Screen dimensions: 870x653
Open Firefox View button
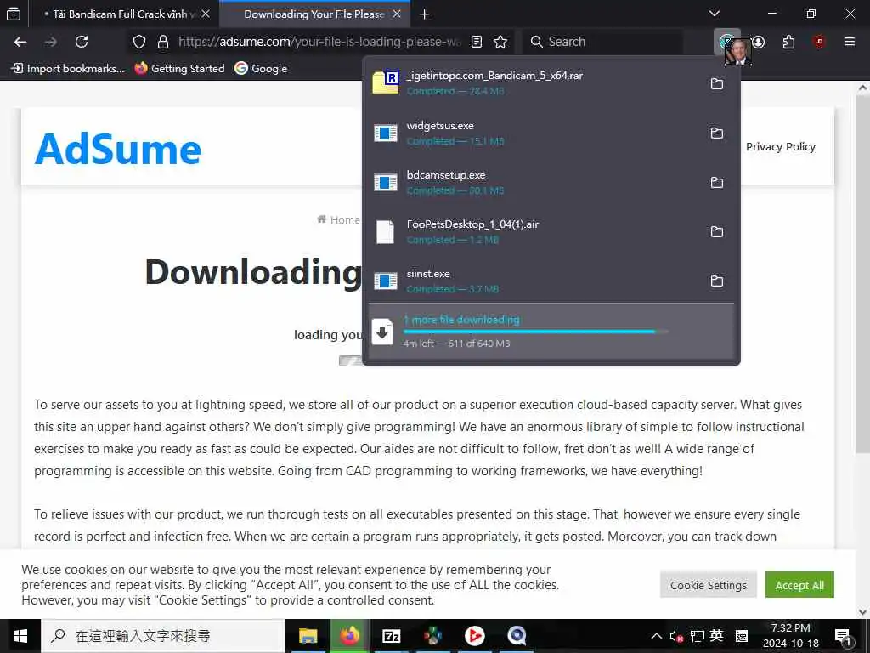pos(14,14)
